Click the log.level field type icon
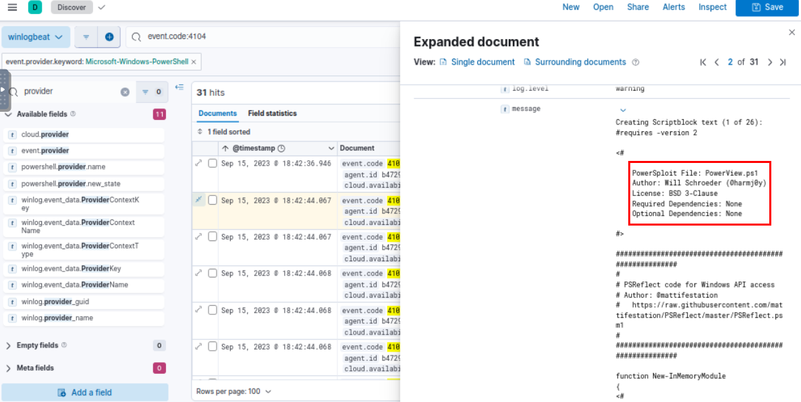Viewport: 801px width, 402px height. click(505, 89)
